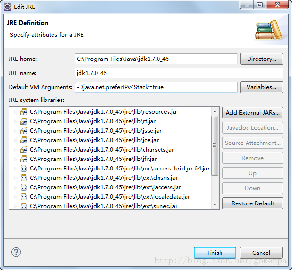Click the jar icon for access-bridge-64.jar

[24, 169]
